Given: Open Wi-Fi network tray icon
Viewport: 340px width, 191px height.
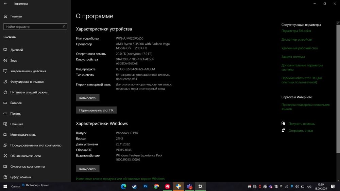Looking at the screenshot, I should [x=286, y=187].
